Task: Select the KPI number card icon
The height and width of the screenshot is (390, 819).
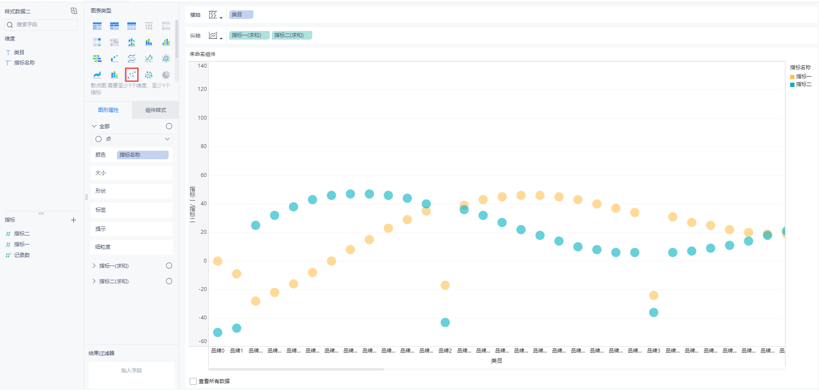Action: coord(149,26)
